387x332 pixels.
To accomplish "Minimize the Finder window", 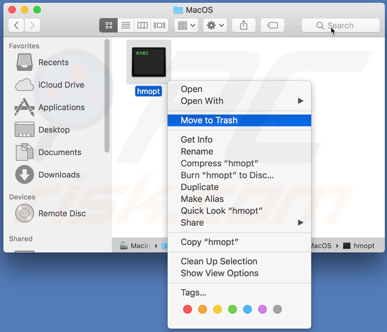I will click(x=24, y=10).
